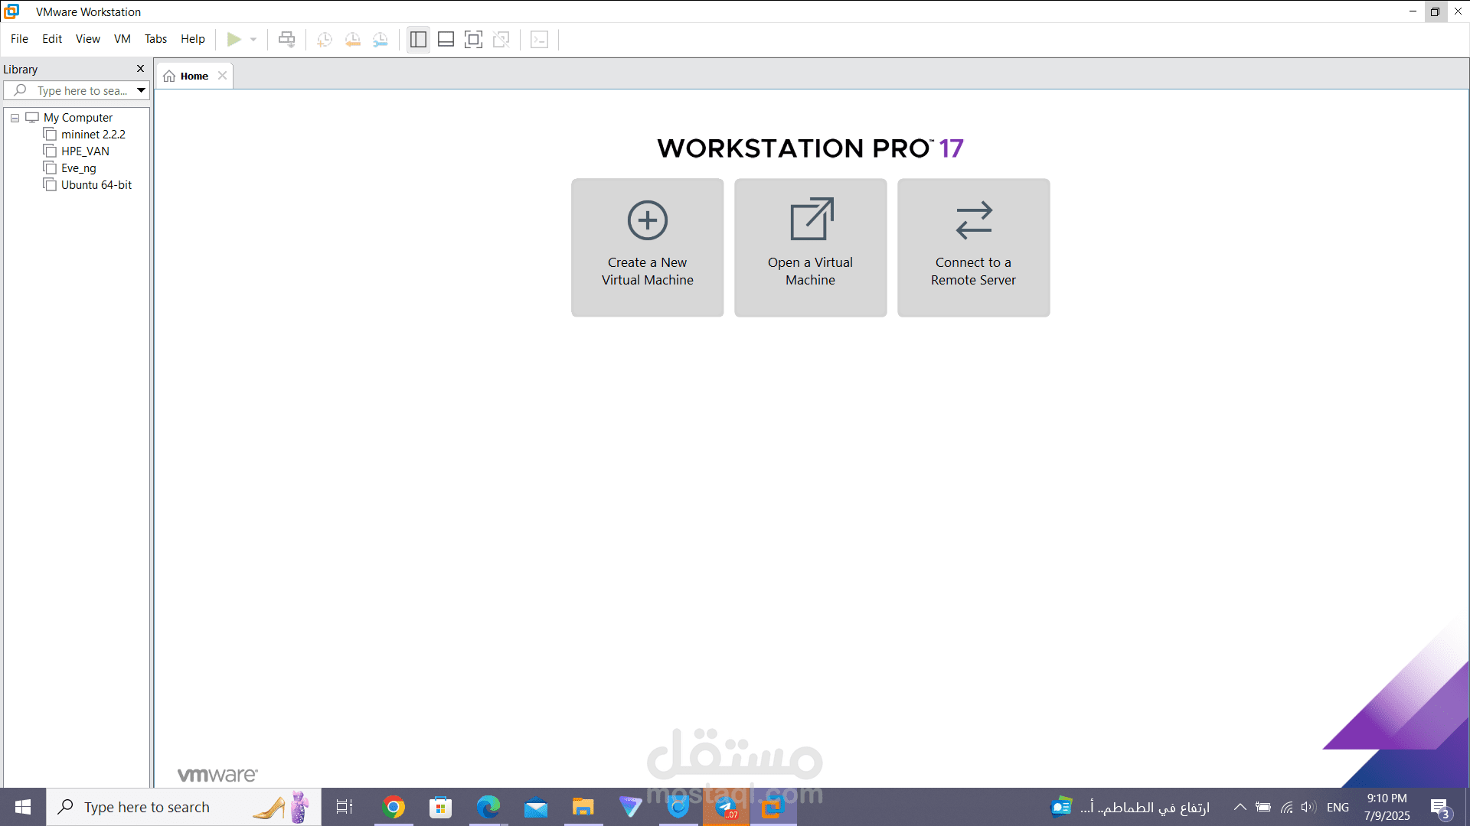Open the Snapshot Manager icon
The height and width of the screenshot is (826, 1470).
pyautogui.click(x=381, y=39)
